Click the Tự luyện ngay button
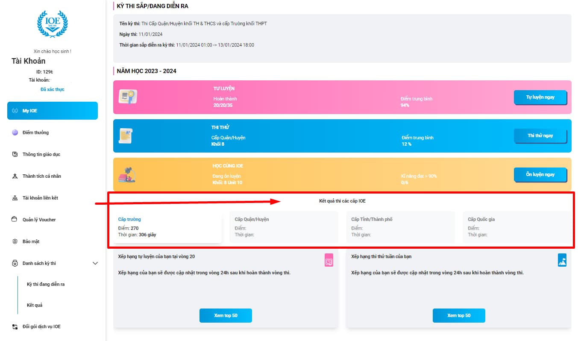Screen dimensions: 578x341 point(540,97)
